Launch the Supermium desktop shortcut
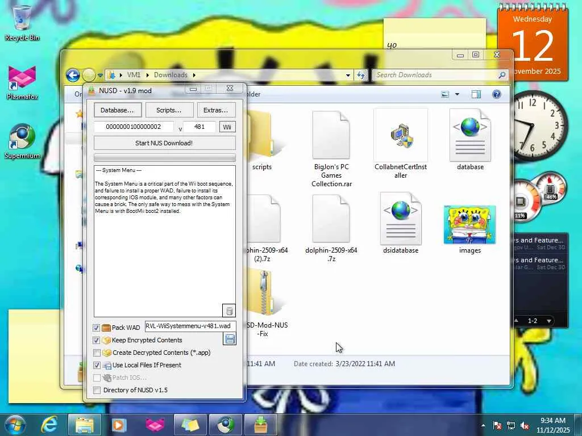This screenshot has height=436, width=582. [x=22, y=141]
